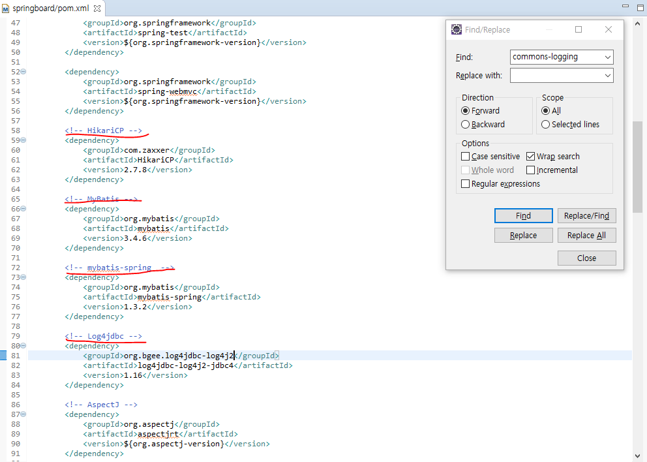
Task: Click the MyBatis comment on line 65
Action: 101,199
